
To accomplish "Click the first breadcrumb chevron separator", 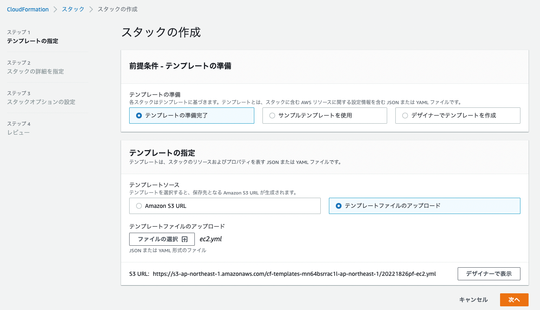I will pos(55,9).
